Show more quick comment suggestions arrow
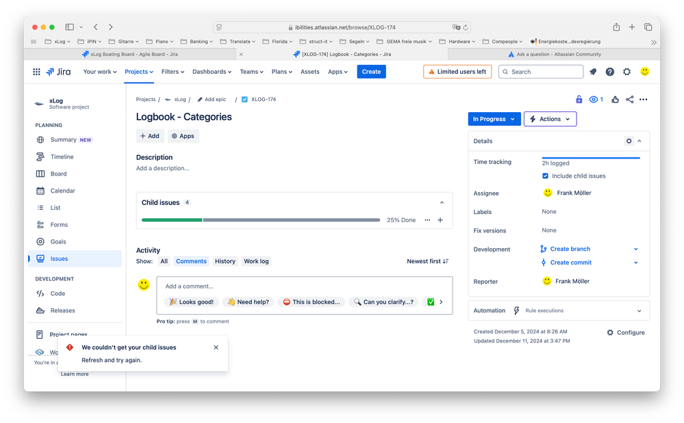This screenshot has height=423, width=684. click(x=441, y=302)
